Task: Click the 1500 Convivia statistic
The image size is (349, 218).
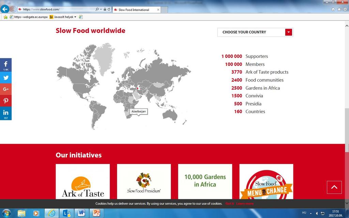Action: pos(247,96)
